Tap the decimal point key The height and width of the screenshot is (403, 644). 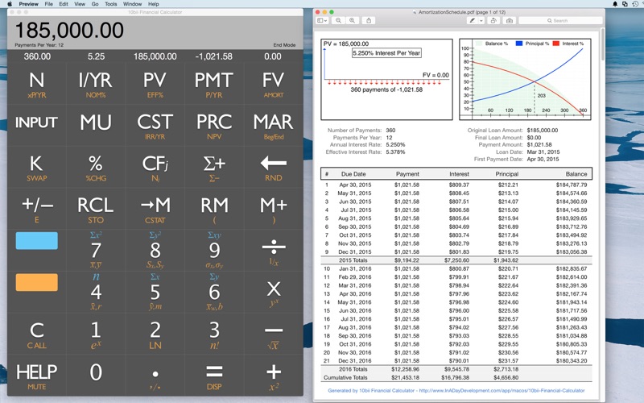(x=155, y=376)
